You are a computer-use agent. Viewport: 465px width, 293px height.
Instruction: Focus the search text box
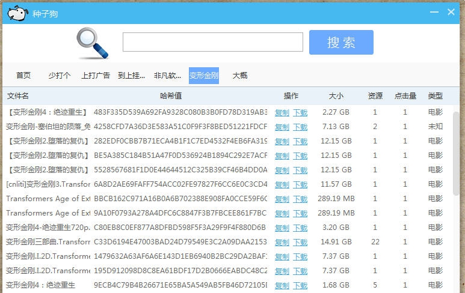tap(213, 42)
